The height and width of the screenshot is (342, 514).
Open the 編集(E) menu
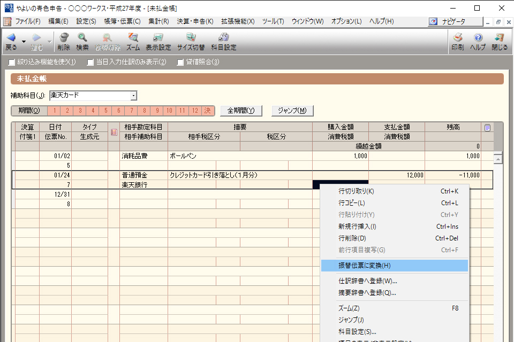tap(58, 21)
